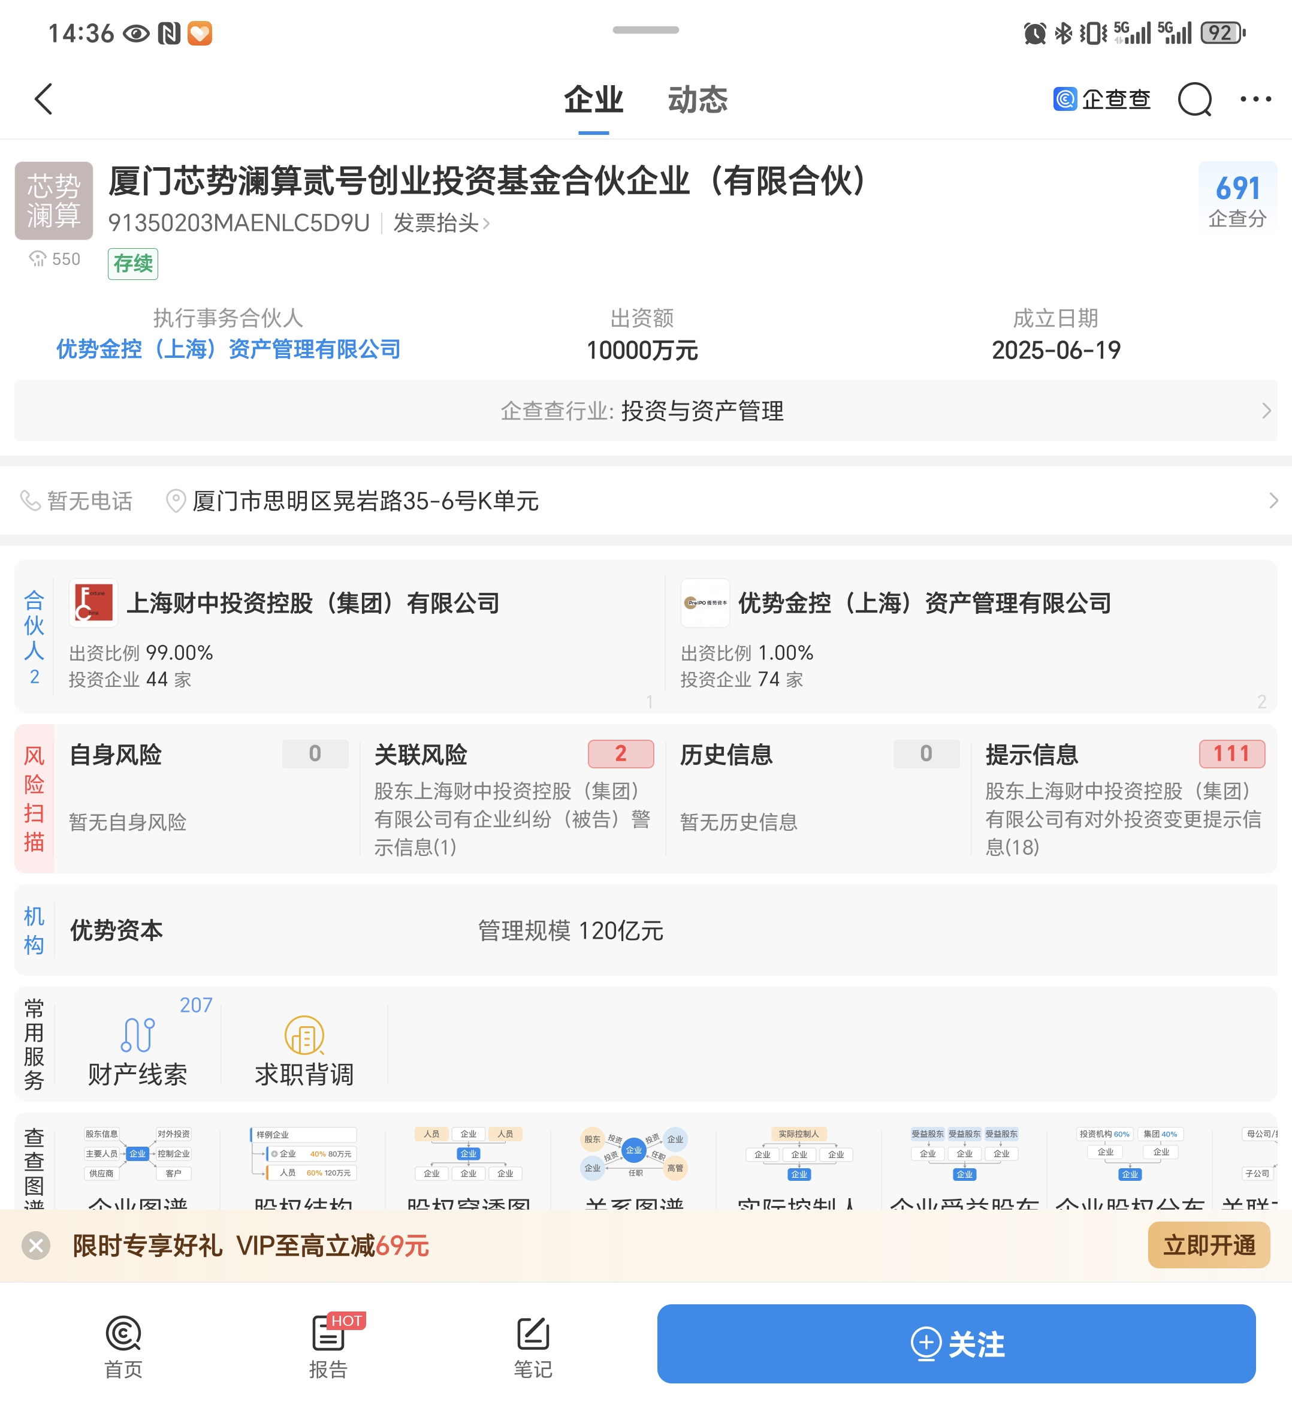
Task: Dismiss the VIP promotion banner
Action: click(36, 1246)
